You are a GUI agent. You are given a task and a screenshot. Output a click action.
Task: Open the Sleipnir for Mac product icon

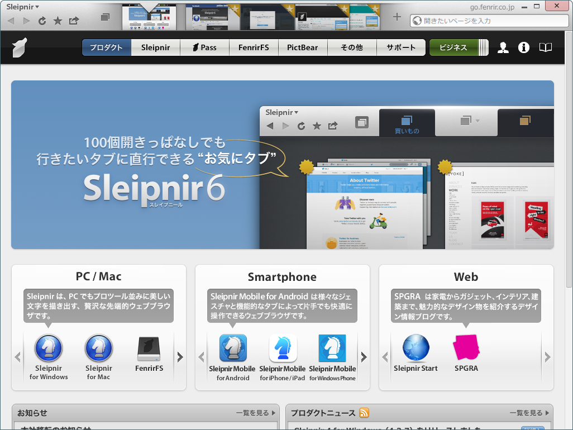99,348
